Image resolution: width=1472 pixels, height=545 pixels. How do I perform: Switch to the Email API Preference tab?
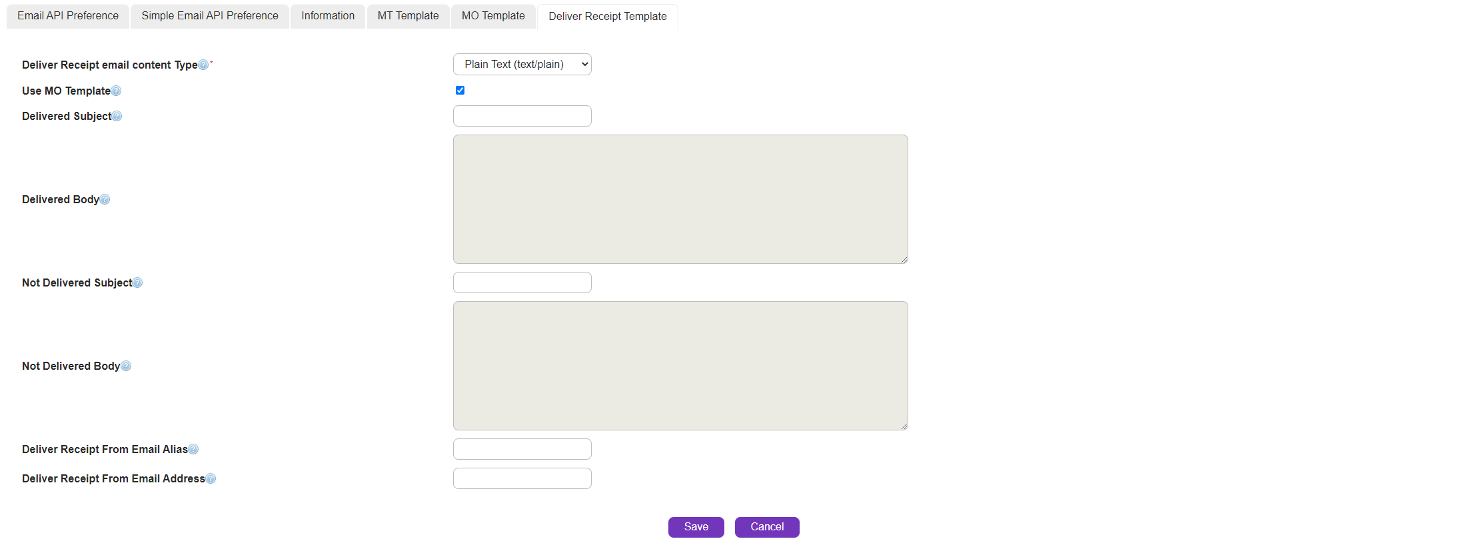pyautogui.click(x=68, y=16)
